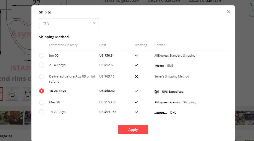The image size is (254, 141).
Task: Close the shipping dialog with the X
Action: 228,12
